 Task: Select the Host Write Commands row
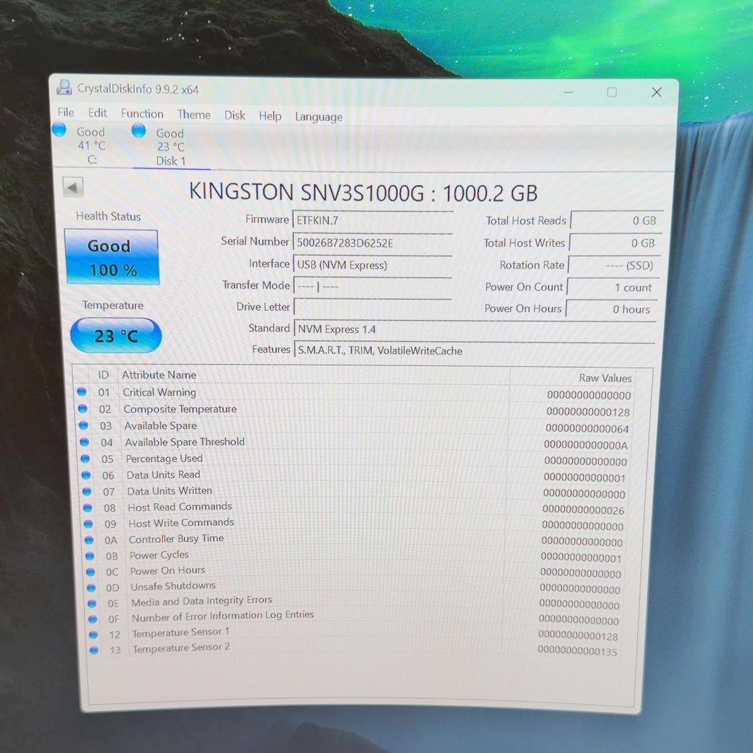(356, 524)
